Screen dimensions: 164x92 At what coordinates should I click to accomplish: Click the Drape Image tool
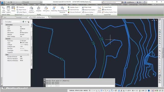(87, 7)
